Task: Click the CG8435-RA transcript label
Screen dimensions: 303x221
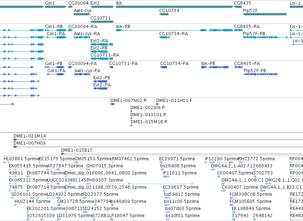Action: pyautogui.click(x=247, y=26)
